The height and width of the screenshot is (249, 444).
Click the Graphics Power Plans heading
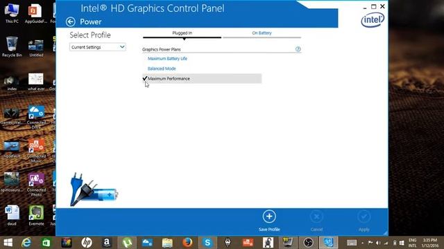162,49
